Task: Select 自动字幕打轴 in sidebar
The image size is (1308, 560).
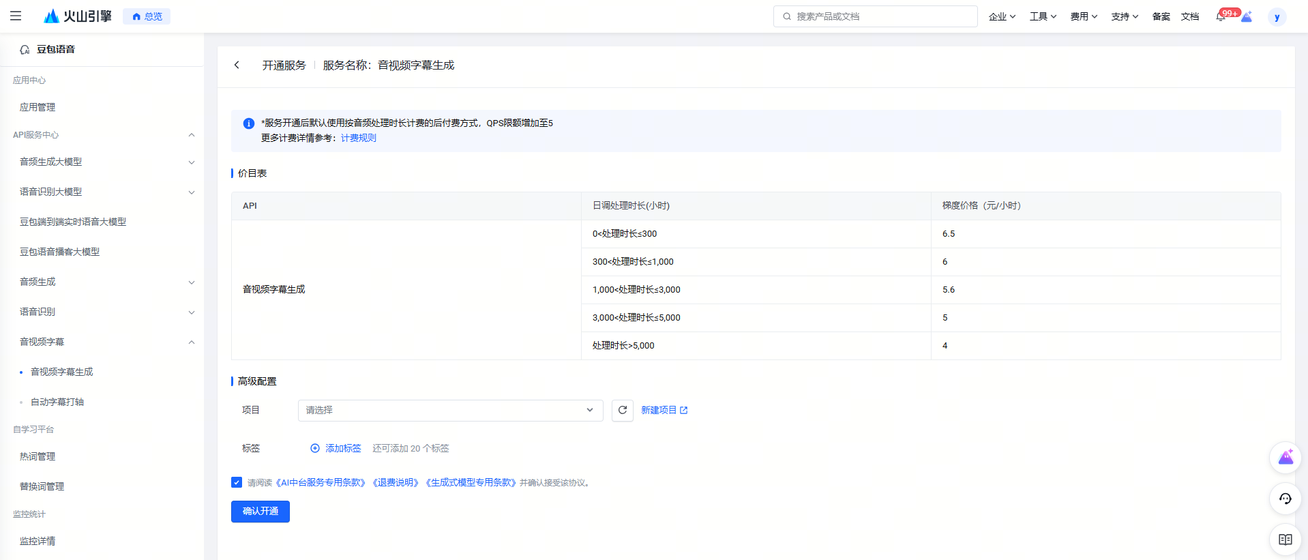Action: 57,402
